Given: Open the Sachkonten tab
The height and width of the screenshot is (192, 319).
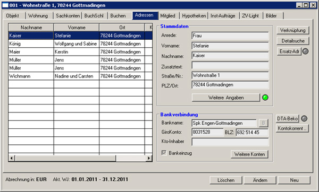Looking at the screenshot, I should coord(68,16).
